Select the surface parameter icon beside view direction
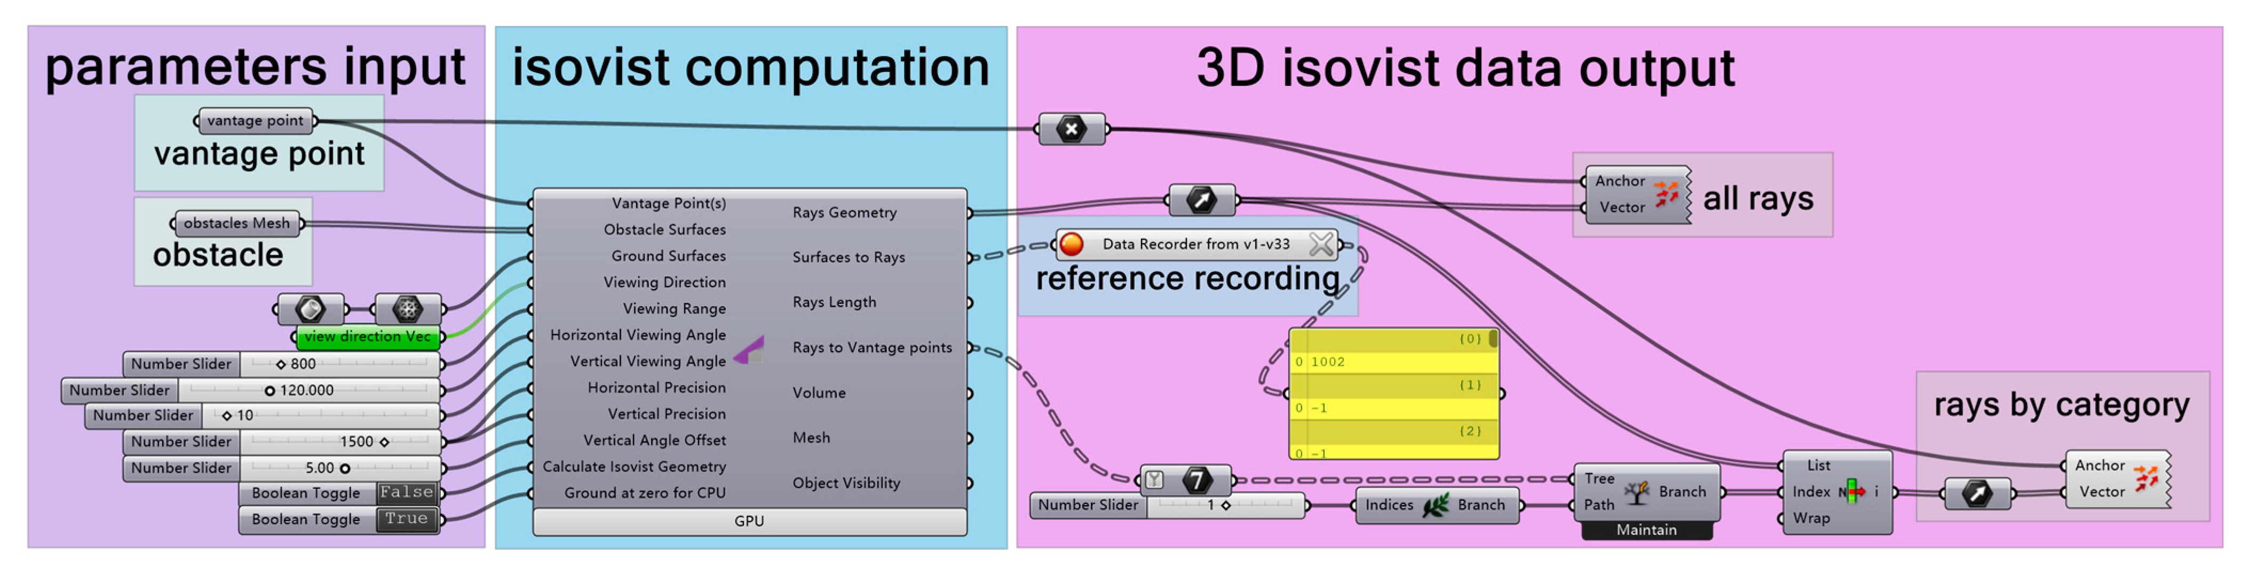 click(310, 308)
